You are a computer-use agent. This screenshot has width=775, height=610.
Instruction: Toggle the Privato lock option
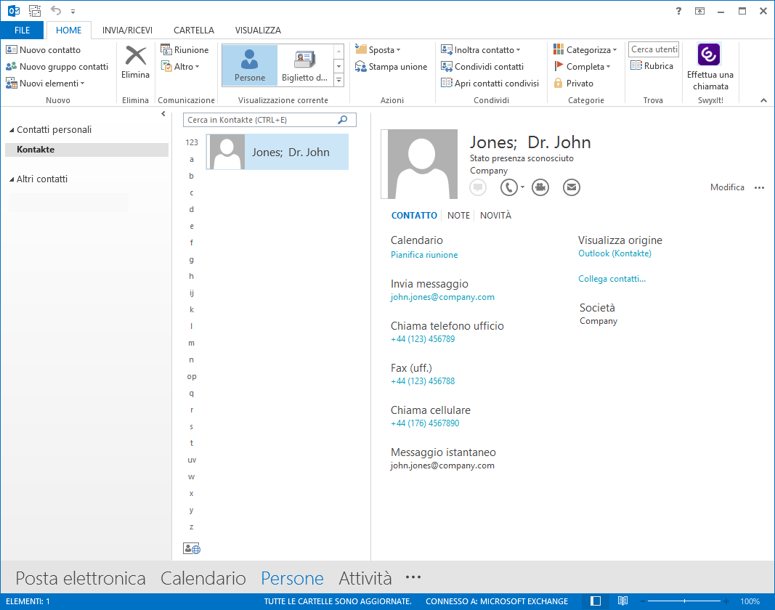point(573,84)
